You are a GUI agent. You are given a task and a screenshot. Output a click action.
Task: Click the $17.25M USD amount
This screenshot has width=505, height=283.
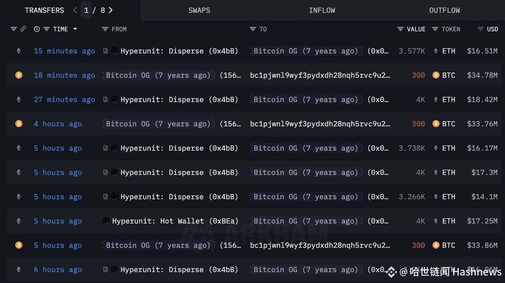(x=482, y=221)
